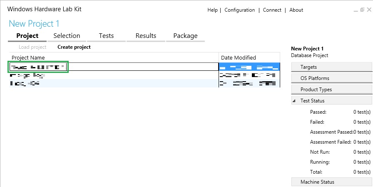Switch to the Selection tab

point(67,36)
